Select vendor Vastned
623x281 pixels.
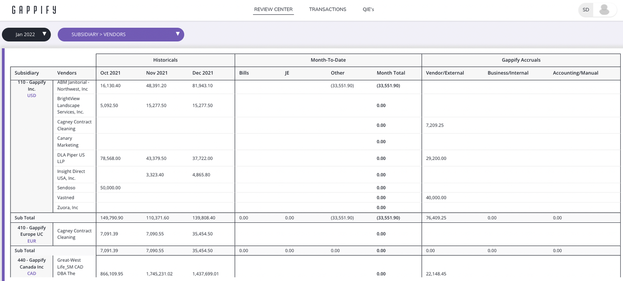pos(65,198)
